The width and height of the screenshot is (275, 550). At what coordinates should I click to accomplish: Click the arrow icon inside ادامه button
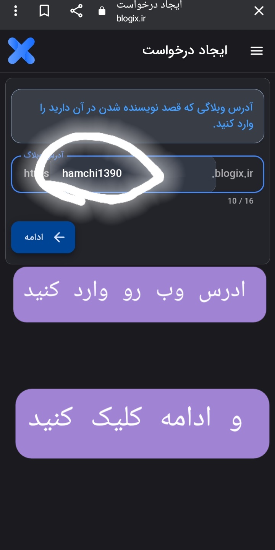coord(59,237)
